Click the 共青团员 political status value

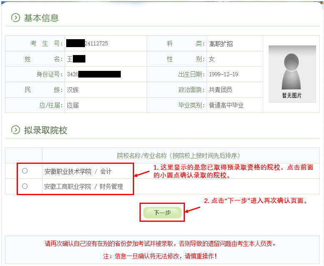coord(220,90)
